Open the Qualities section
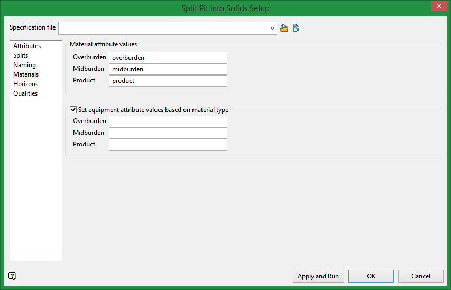The width and height of the screenshot is (451, 290). 25,93
